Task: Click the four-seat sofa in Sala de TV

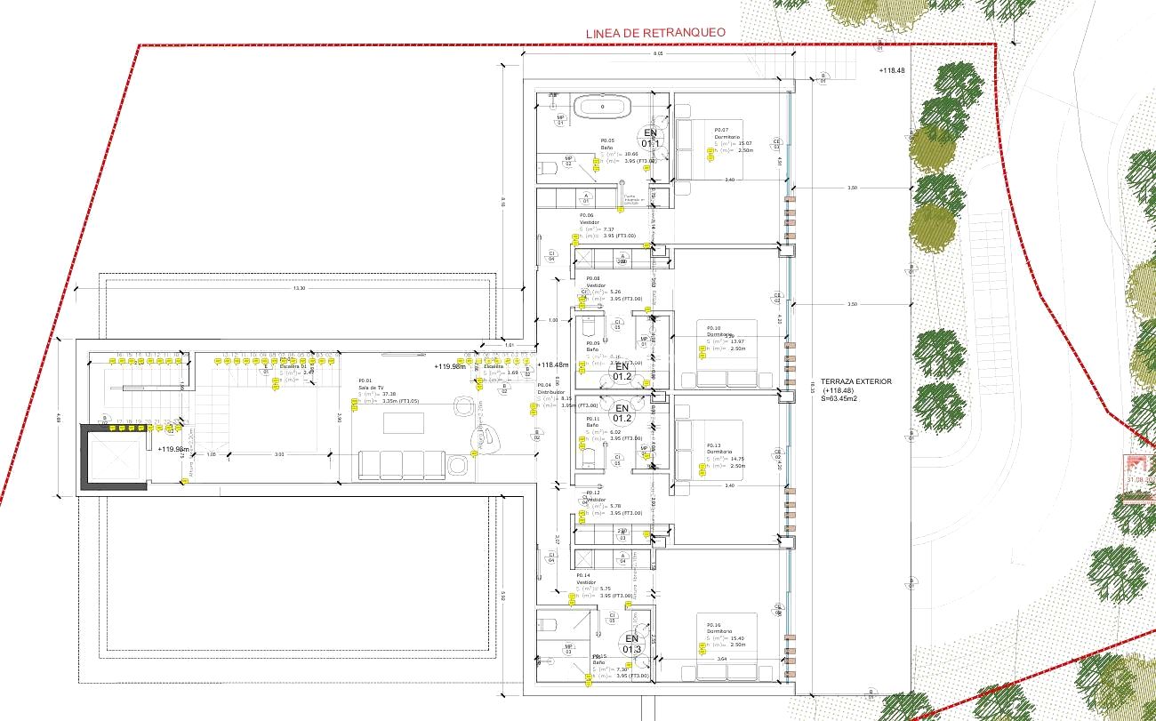Action: (402, 466)
